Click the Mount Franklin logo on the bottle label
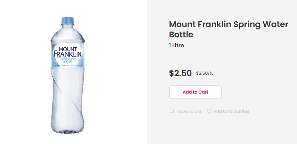This screenshot has width=297, height=144. tap(67, 51)
